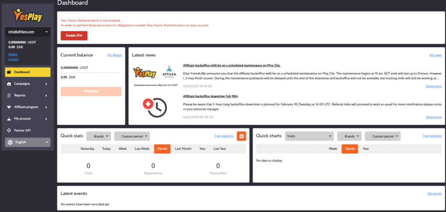Screen dimensions: 446x212
Task: Open the Quick charts Brands dropdown
Action: click(349, 136)
